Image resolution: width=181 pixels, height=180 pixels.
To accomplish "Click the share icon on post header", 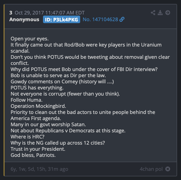I will pyautogui.click(x=153, y=13).
